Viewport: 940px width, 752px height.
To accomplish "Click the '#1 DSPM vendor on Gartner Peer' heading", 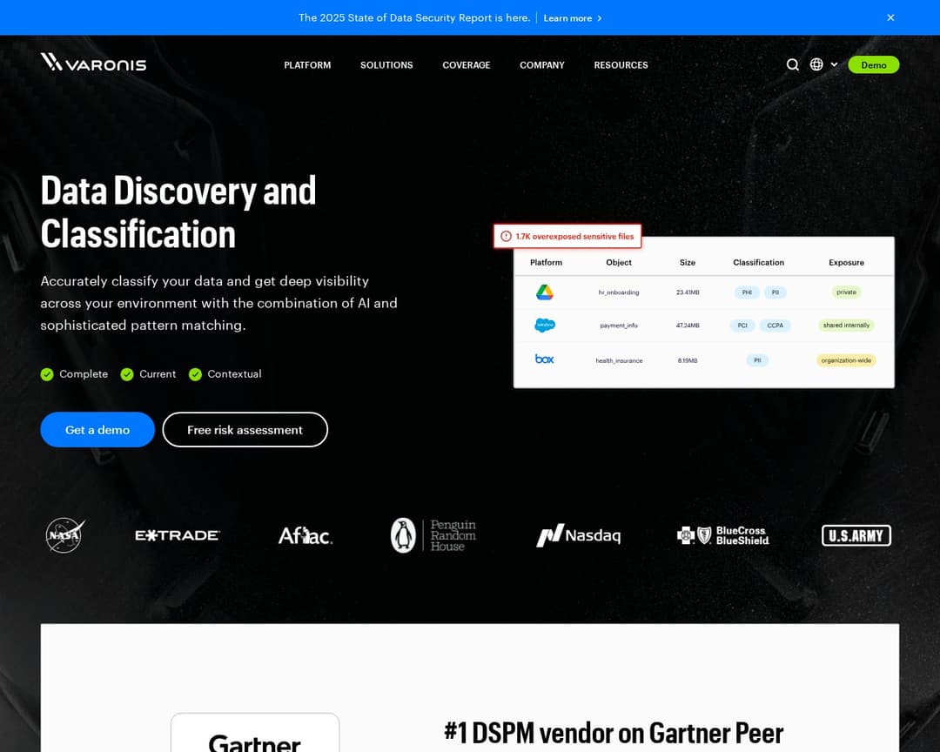I will [x=614, y=733].
